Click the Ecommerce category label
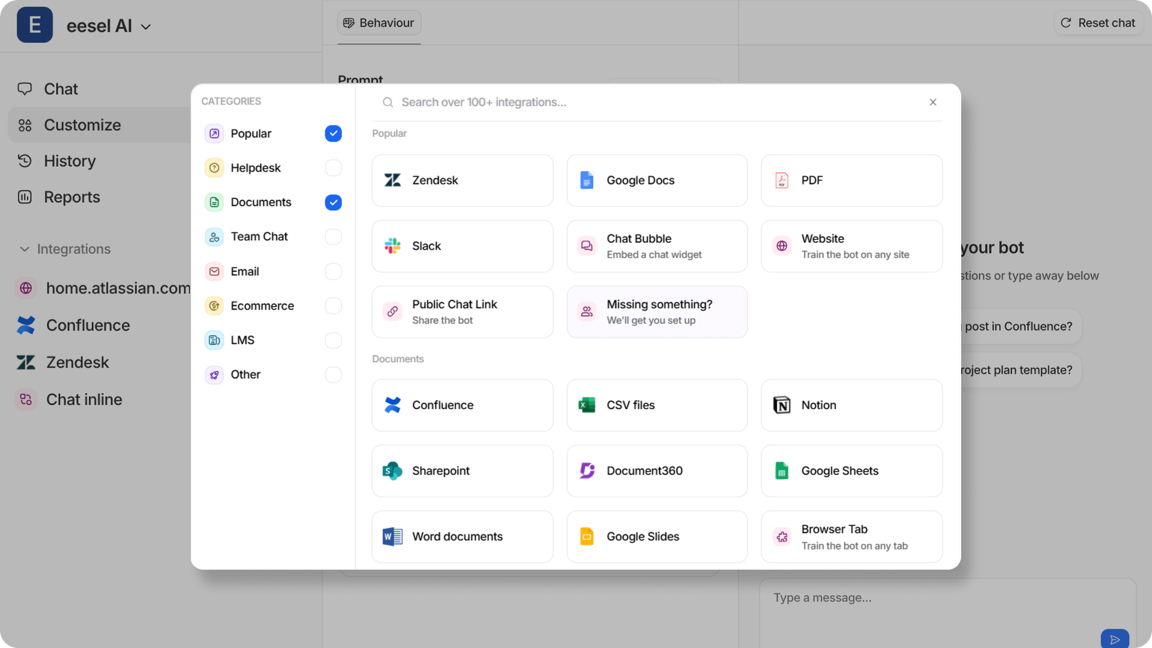This screenshot has height=648, width=1152. coord(262,306)
